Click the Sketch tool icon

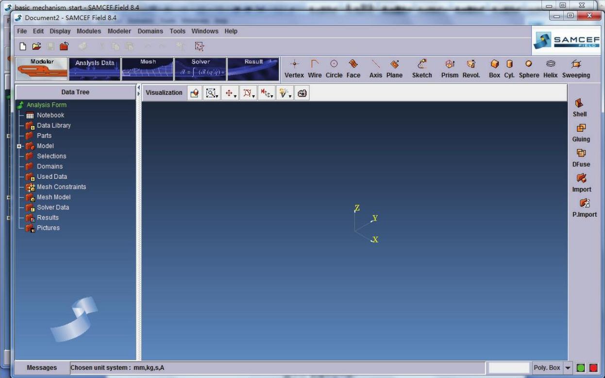(421, 69)
